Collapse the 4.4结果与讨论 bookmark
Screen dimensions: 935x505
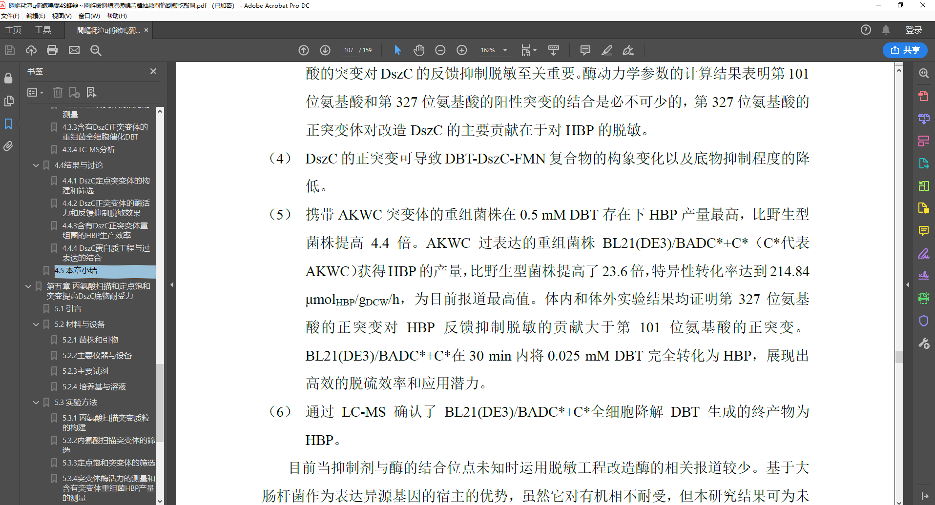tap(36, 165)
